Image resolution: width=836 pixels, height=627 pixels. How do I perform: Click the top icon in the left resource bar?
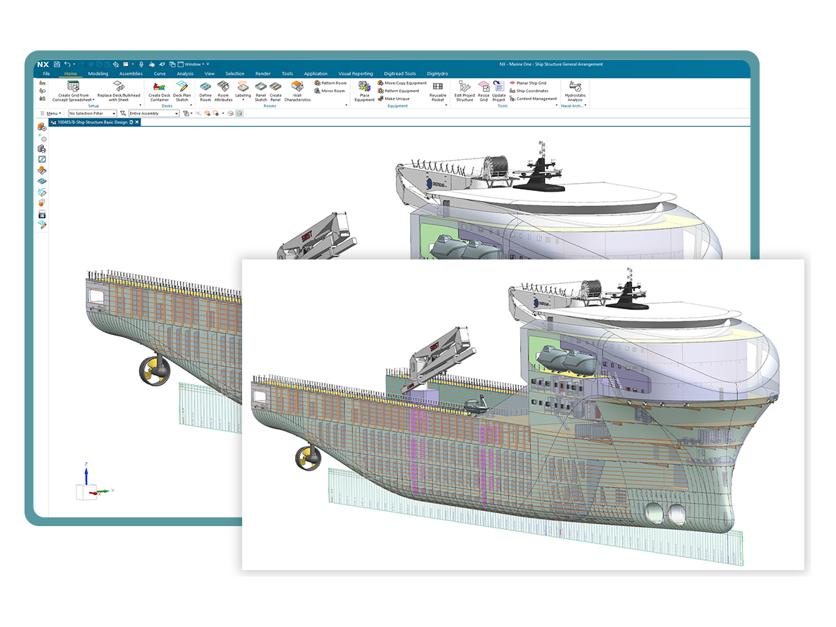(x=42, y=127)
